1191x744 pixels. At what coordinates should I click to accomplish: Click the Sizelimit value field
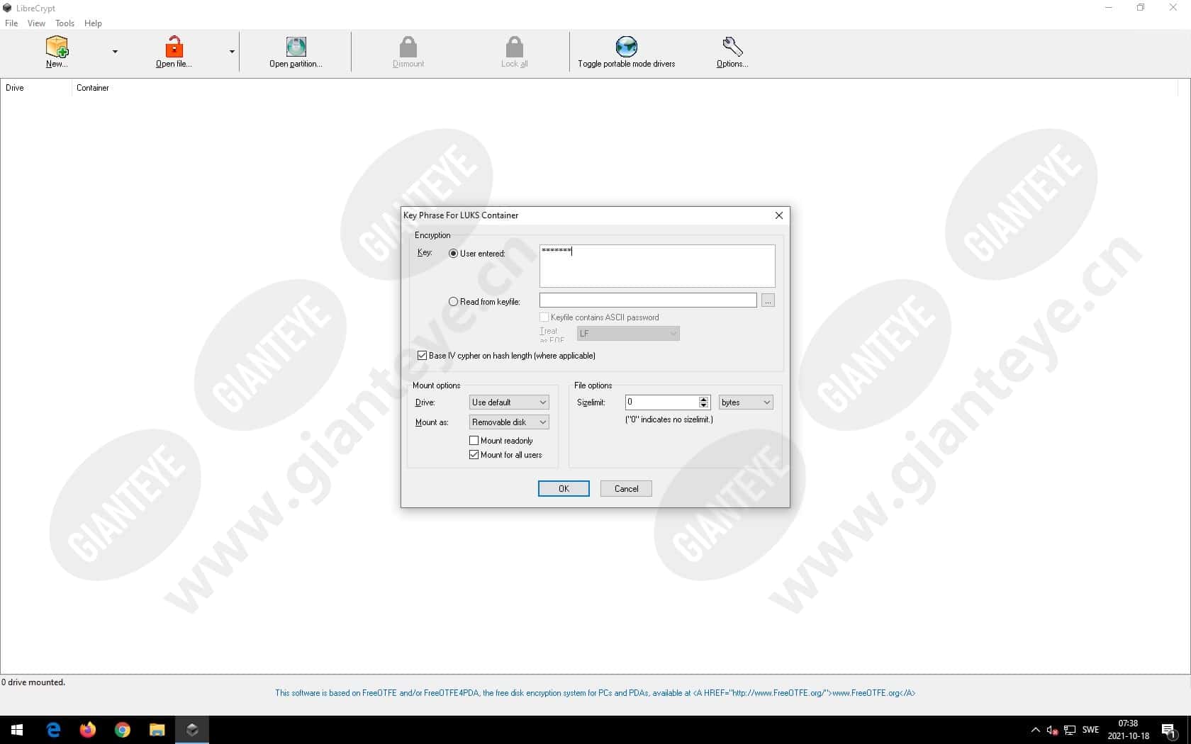(662, 402)
